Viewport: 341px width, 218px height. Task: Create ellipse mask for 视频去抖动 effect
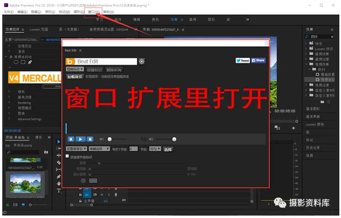[x=16, y=62]
